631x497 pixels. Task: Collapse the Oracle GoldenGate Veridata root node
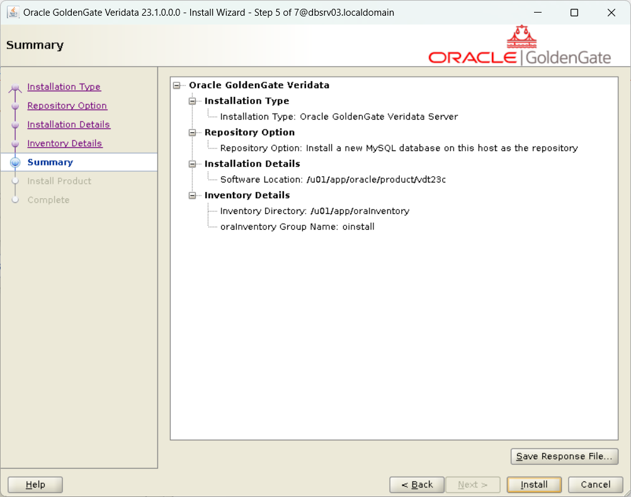coord(177,86)
